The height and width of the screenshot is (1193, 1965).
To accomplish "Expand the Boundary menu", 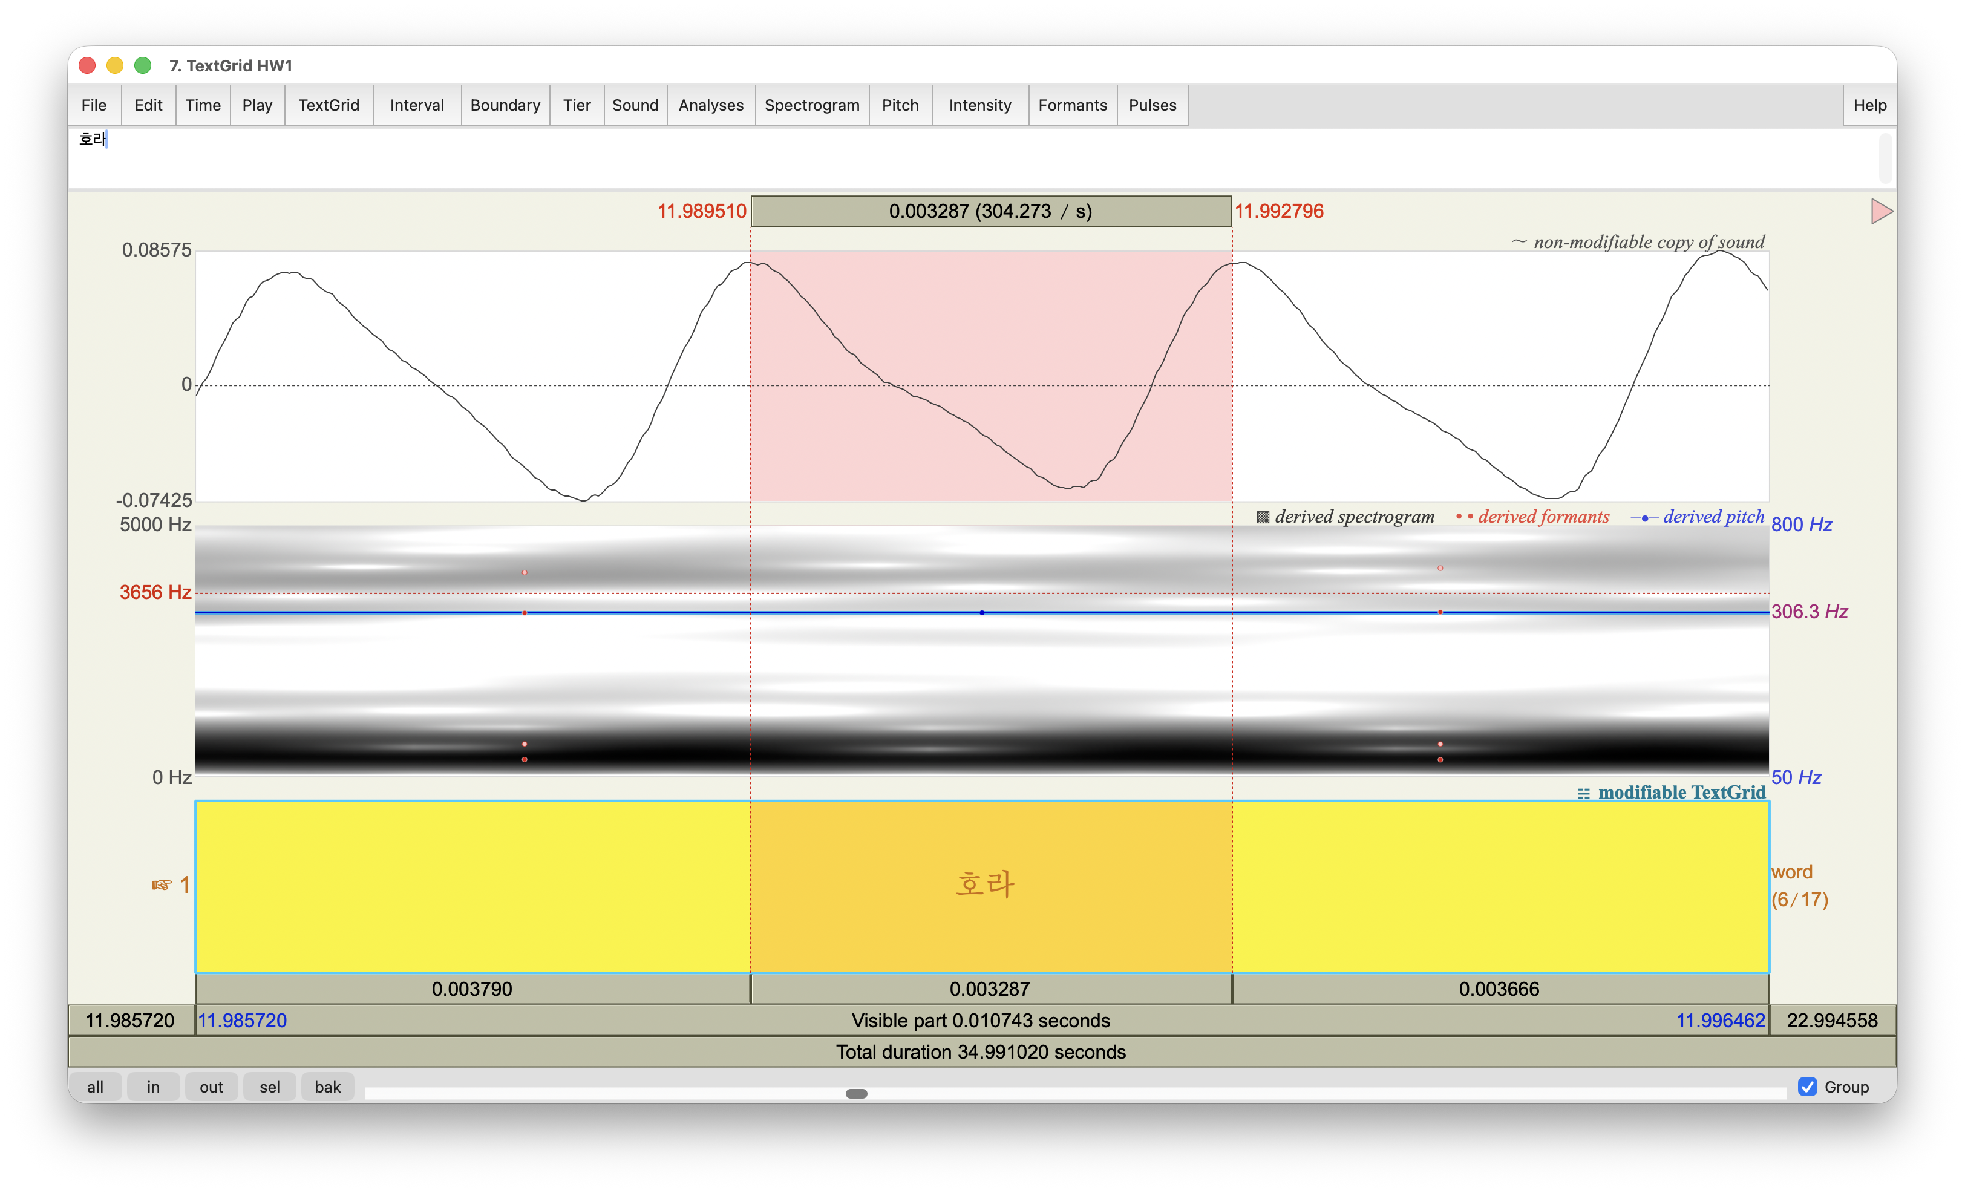I will coord(505,105).
